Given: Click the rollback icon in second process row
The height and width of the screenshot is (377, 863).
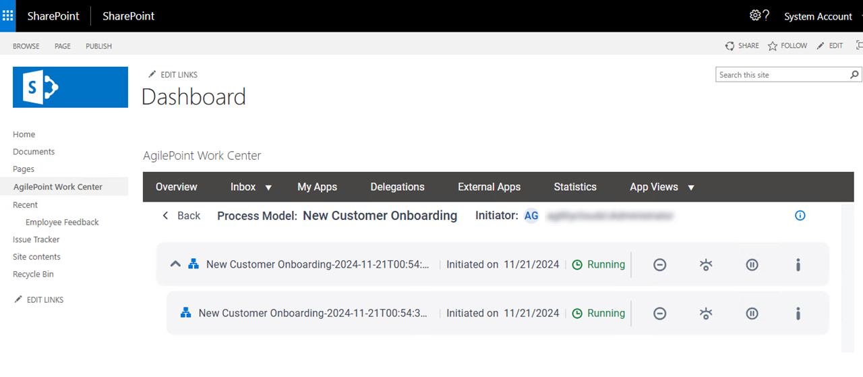Looking at the screenshot, I should click(706, 314).
